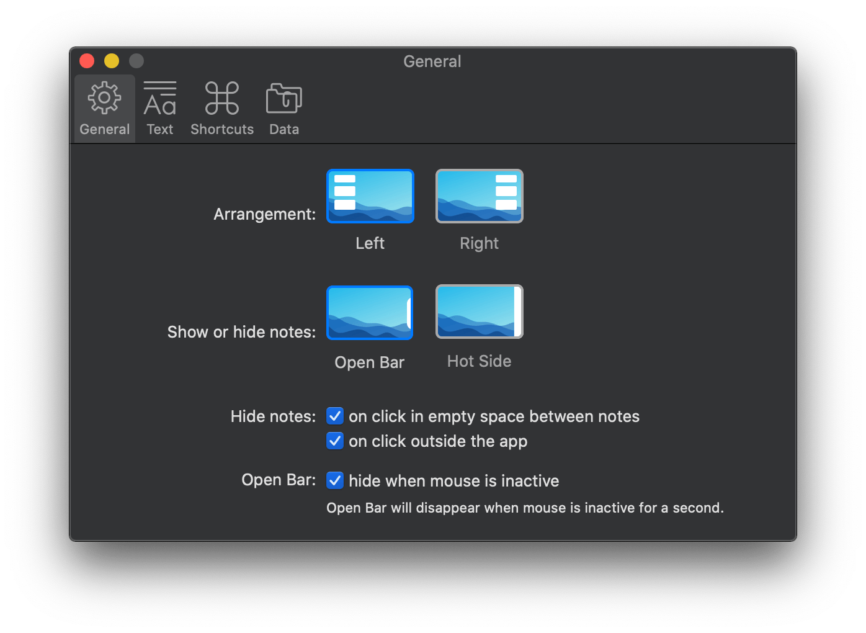The width and height of the screenshot is (866, 633).
Task: Go to the Data folder tab
Action: click(x=284, y=109)
